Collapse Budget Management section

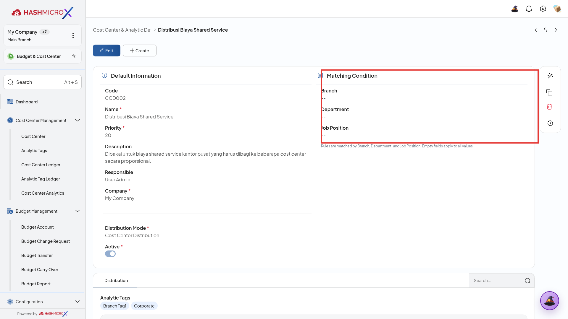pos(78,211)
